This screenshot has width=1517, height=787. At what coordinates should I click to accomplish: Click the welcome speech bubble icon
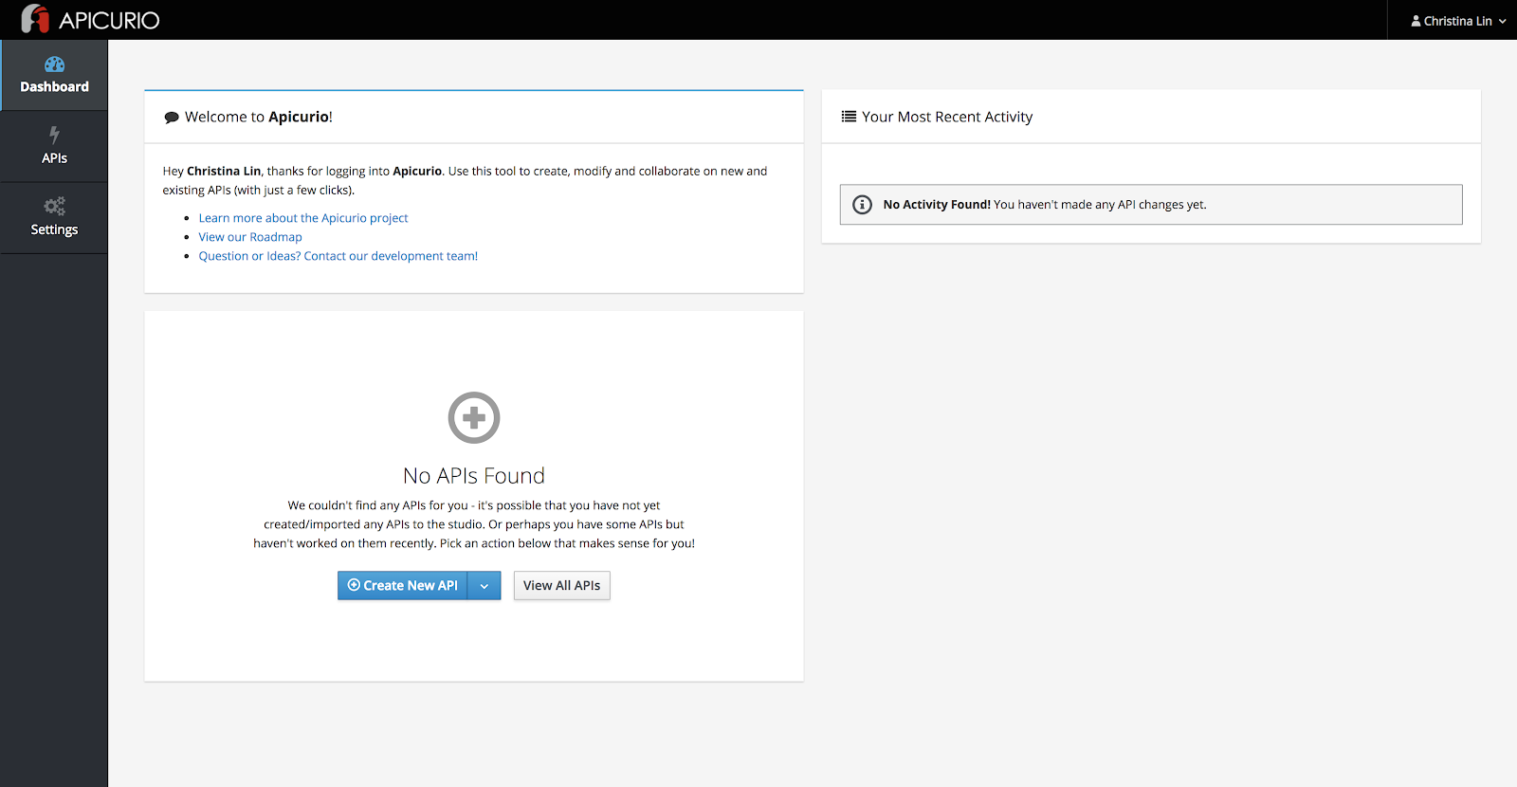172,118
